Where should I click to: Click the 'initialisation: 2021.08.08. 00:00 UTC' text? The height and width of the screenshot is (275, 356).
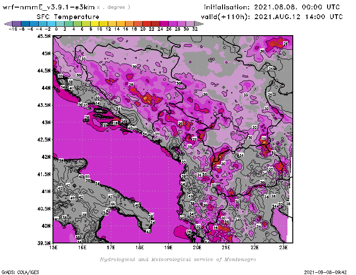pyautogui.click(x=272, y=7)
